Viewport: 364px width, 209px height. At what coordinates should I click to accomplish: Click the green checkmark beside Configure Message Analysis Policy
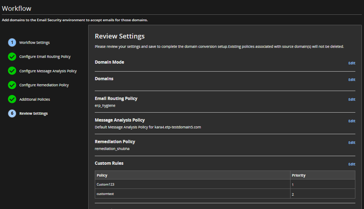pyautogui.click(x=12, y=71)
